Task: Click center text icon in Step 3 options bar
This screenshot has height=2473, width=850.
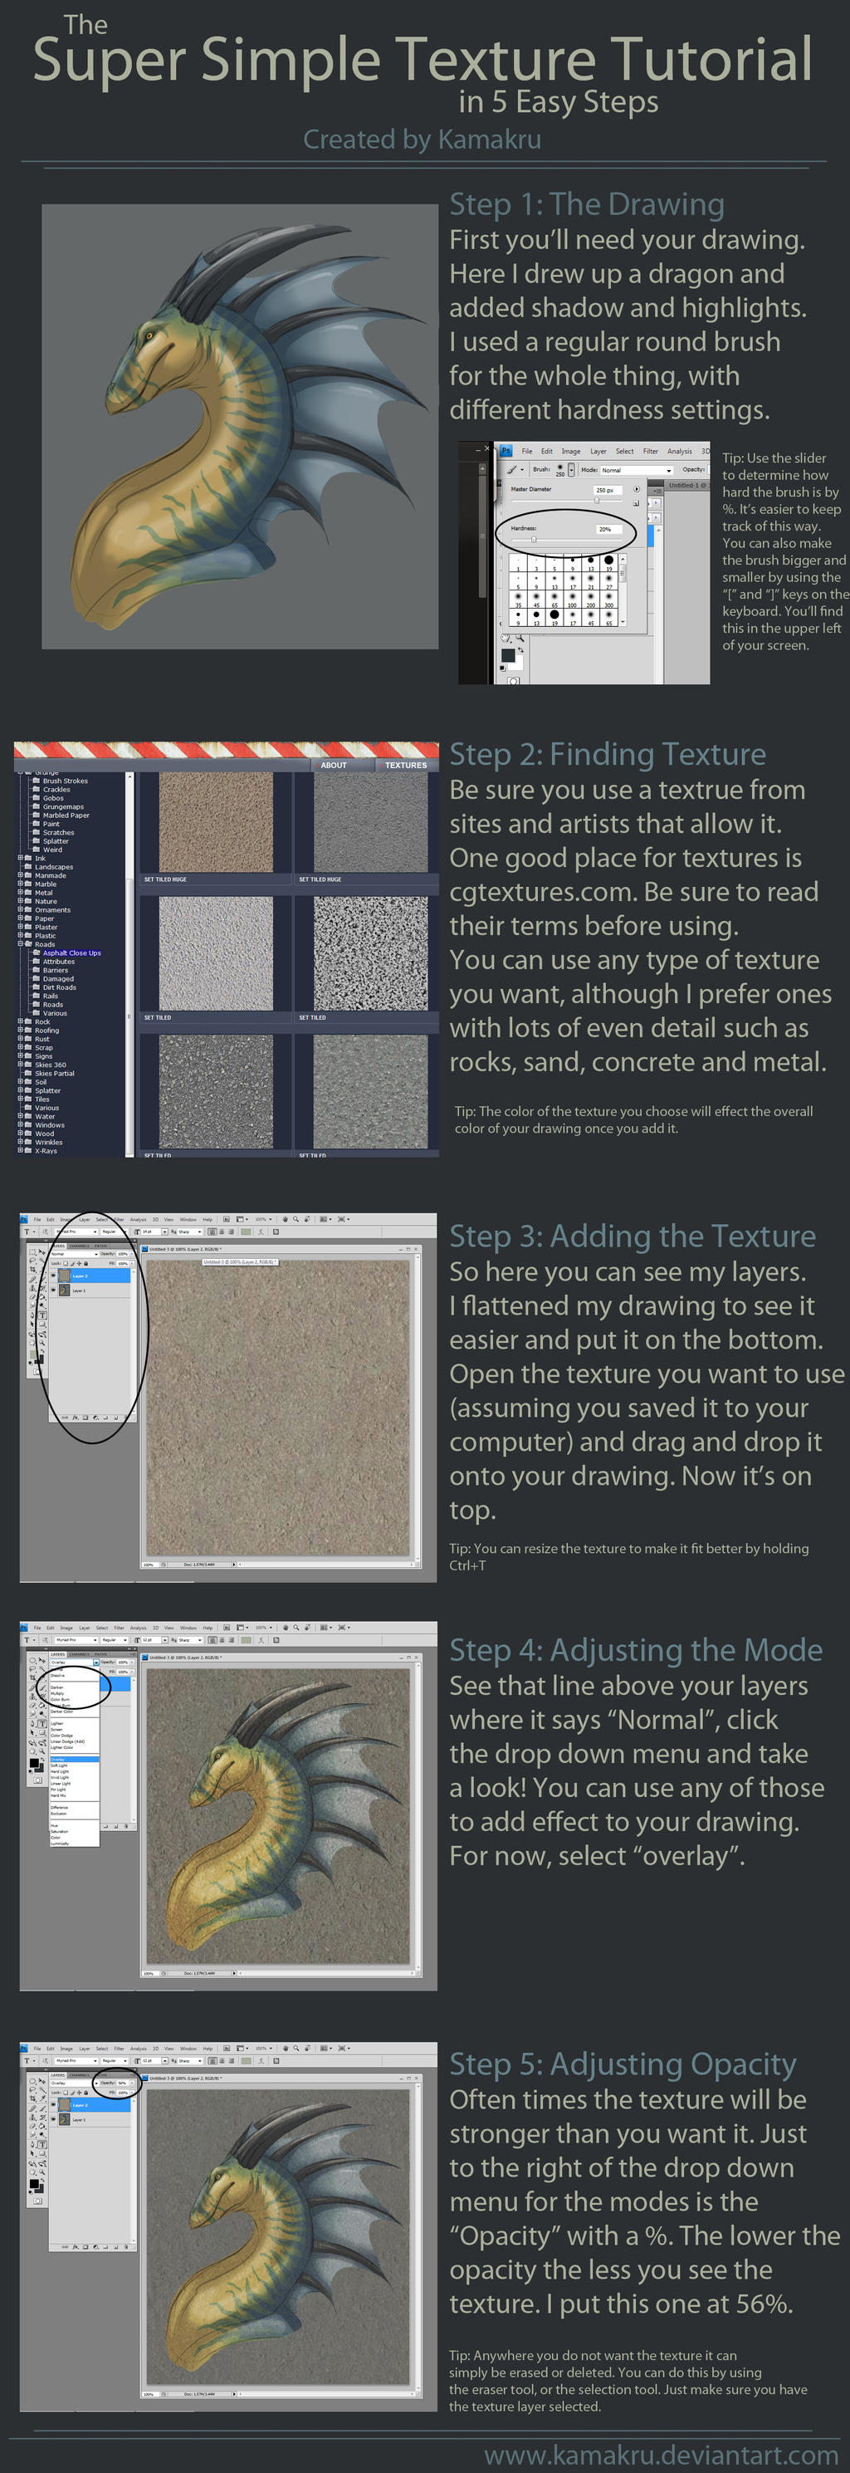Action: click(222, 1232)
